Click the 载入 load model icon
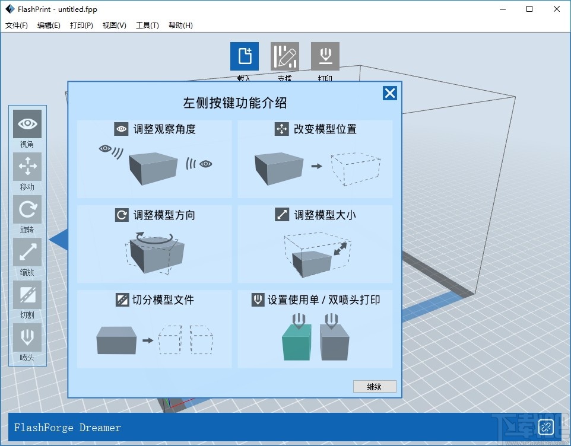Viewport: 571px width, 446px height. (x=244, y=55)
